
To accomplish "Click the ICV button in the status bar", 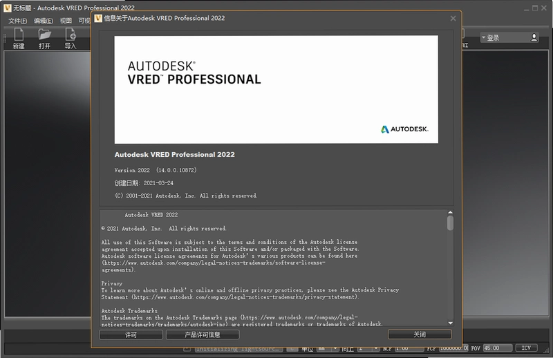I will 526,348.
